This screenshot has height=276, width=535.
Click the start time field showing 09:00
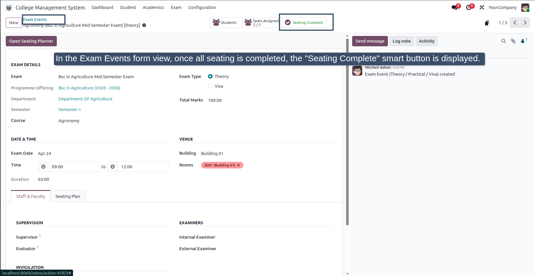tap(74, 167)
